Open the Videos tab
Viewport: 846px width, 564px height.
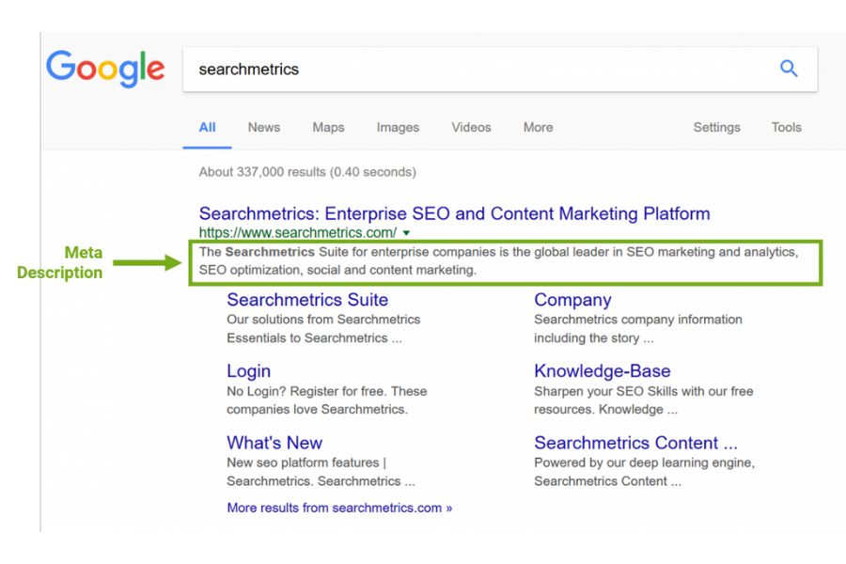(x=471, y=128)
